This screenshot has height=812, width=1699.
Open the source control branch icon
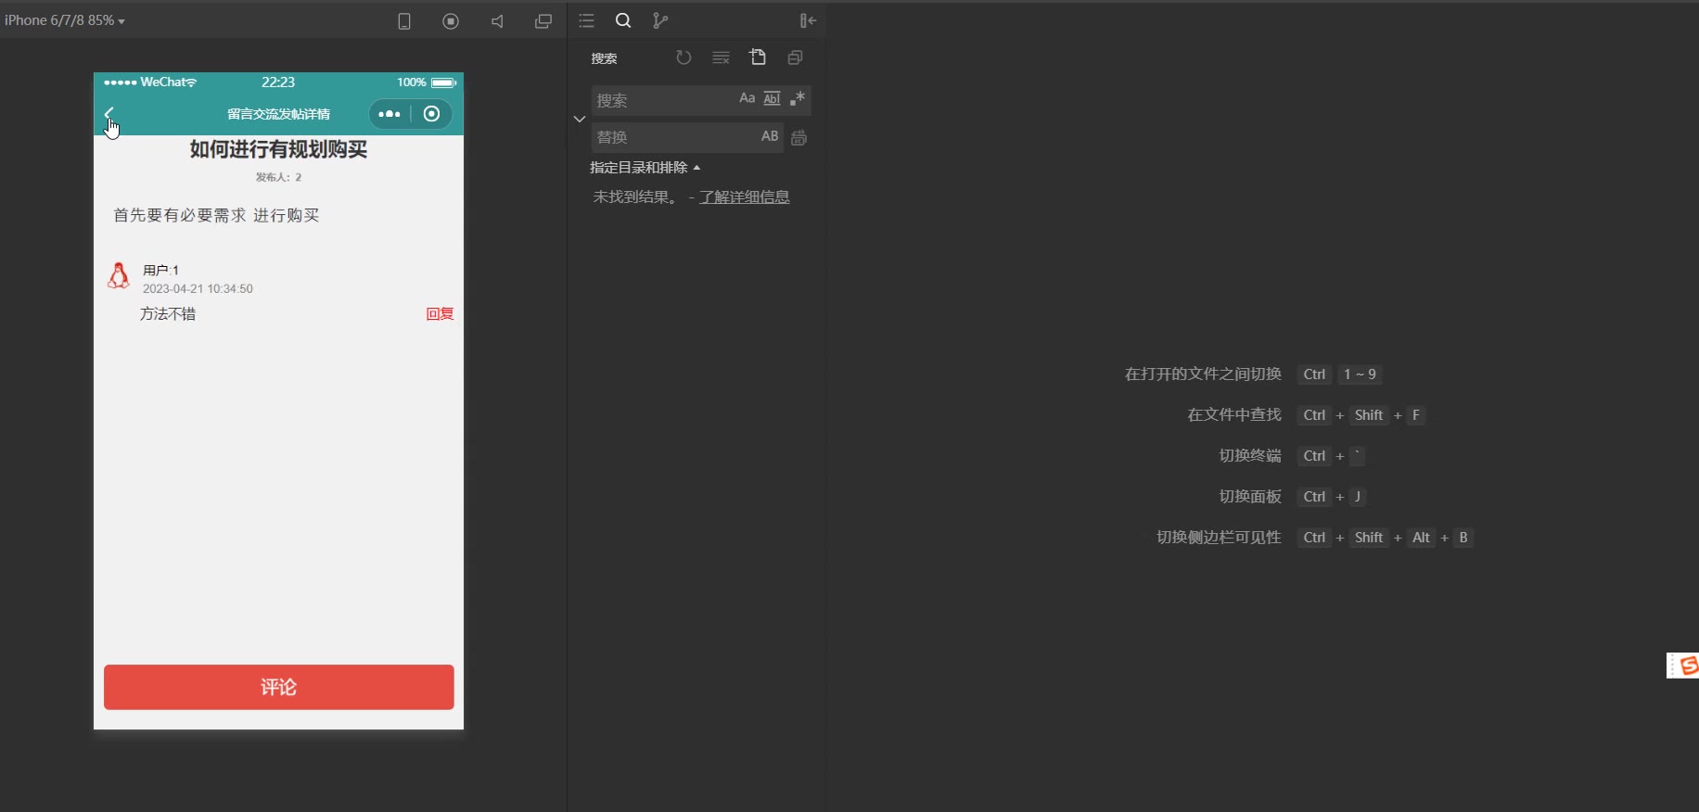(x=660, y=20)
